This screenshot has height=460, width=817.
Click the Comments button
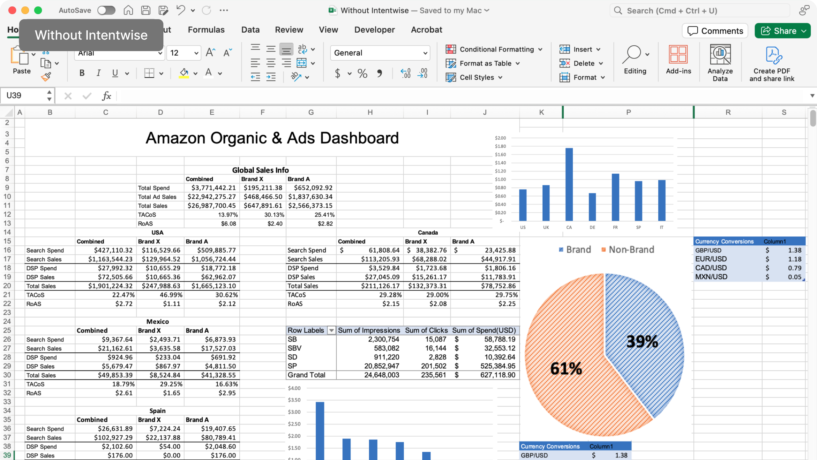point(715,31)
